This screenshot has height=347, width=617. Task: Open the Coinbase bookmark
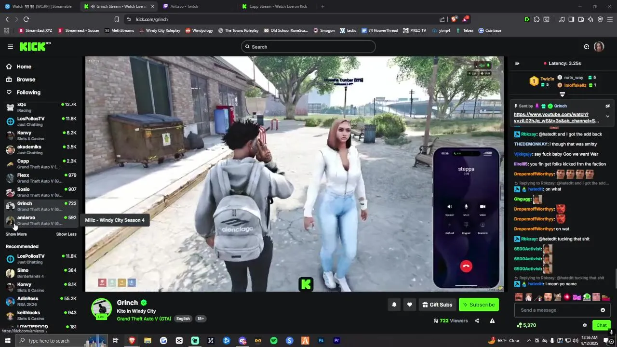pyautogui.click(x=490, y=30)
